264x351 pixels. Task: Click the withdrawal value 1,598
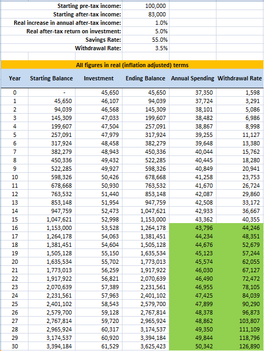tap(252, 93)
